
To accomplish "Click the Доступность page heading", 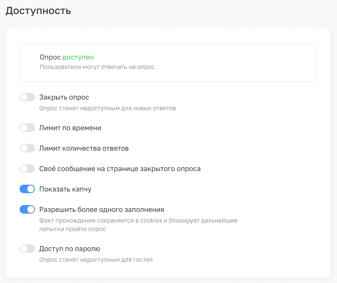I will pos(38,11).
